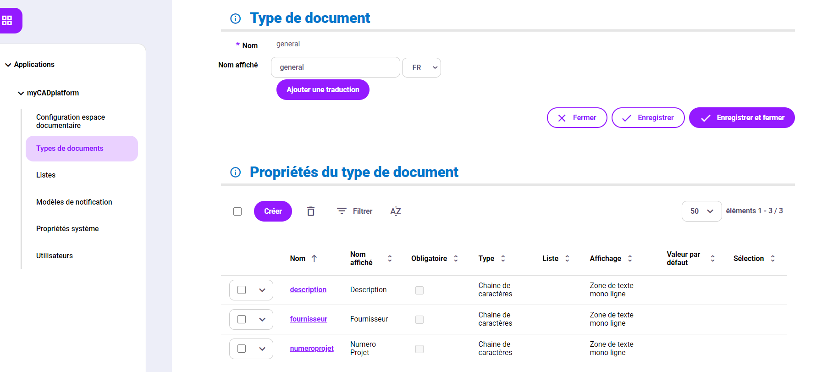Click info icon beside Type de document

(235, 18)
